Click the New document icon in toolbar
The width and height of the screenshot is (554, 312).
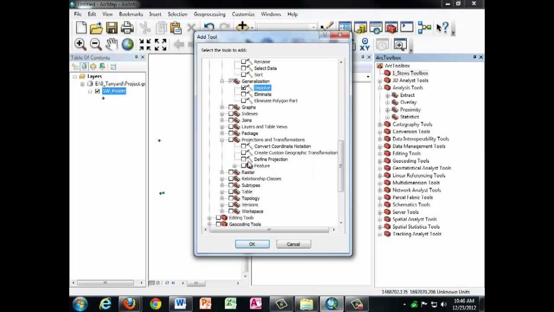pos(81,28)
